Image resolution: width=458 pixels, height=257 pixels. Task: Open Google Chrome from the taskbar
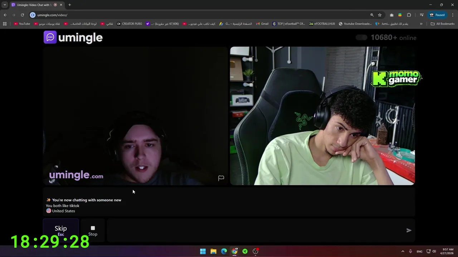click(x=234, y=251)
